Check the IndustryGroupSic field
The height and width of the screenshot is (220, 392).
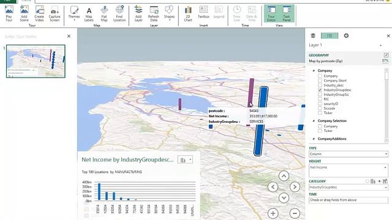click(320, 95)
